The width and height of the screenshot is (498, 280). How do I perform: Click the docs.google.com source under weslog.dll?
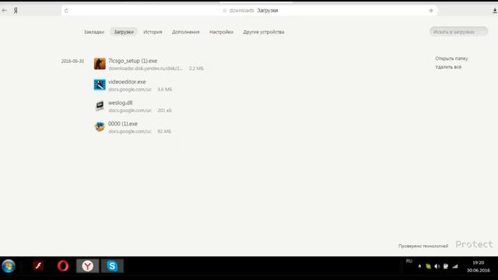click(130, 110)
